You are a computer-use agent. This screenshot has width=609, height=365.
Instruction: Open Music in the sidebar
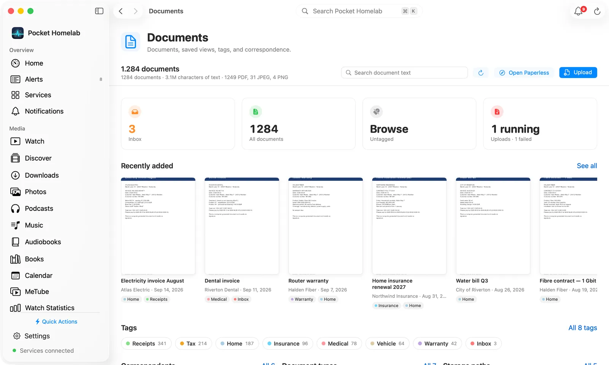(x=56, y=225)
